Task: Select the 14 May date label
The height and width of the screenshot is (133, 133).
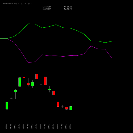Action: (28, 126)
